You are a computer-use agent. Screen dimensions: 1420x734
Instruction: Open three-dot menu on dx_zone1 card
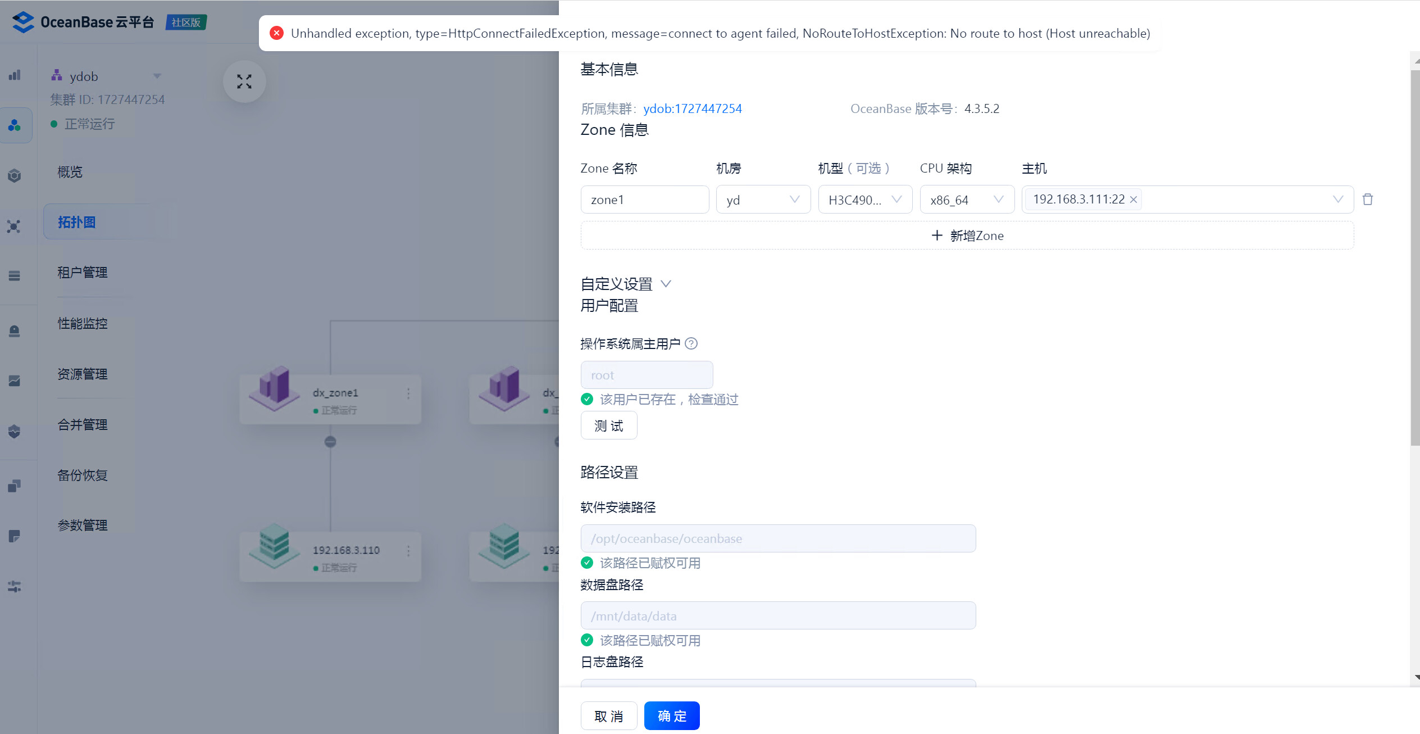408,393
